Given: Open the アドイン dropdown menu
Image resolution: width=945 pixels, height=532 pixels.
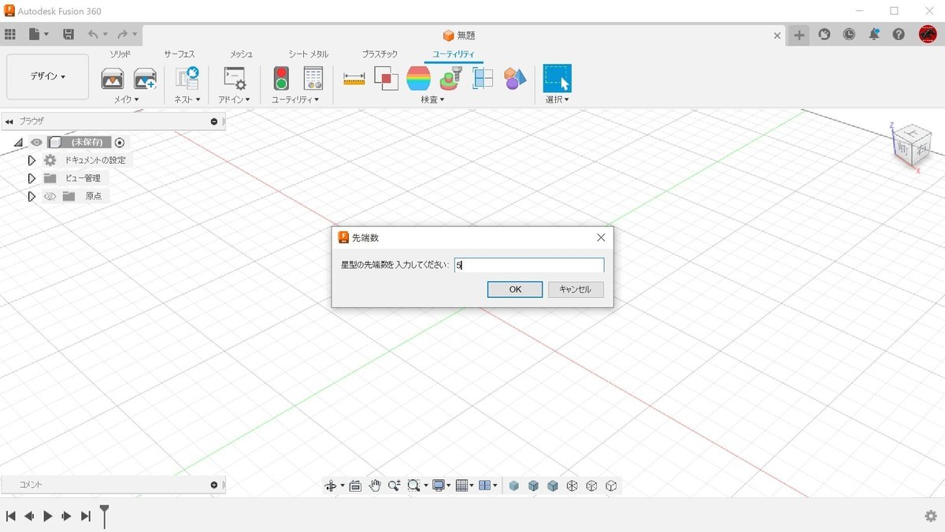Looking at the screenshot, I should tap(235, 100).
